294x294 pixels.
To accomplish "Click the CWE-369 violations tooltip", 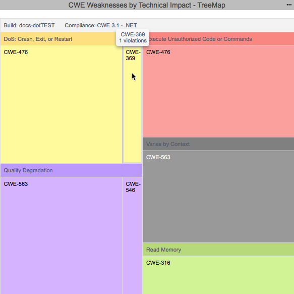I will tap(133, 37).
